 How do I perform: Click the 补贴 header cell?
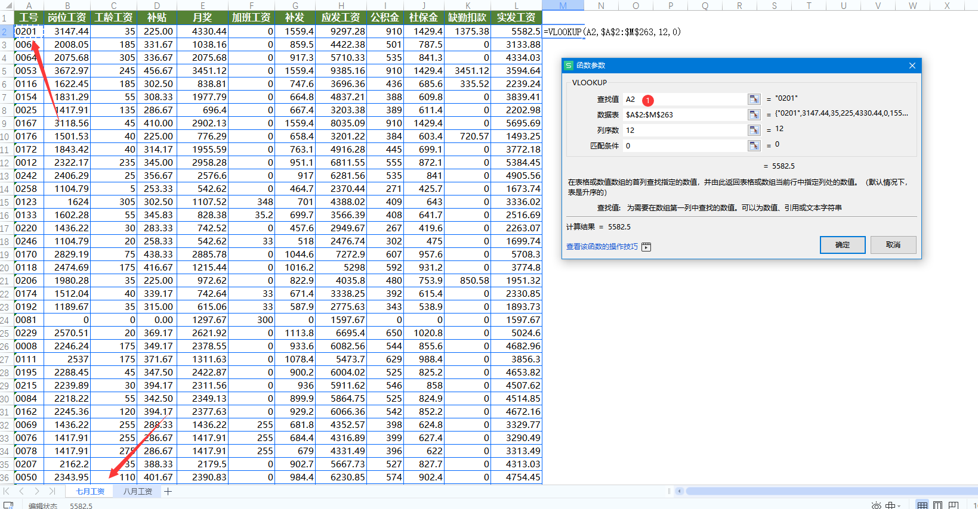point(156,18)
